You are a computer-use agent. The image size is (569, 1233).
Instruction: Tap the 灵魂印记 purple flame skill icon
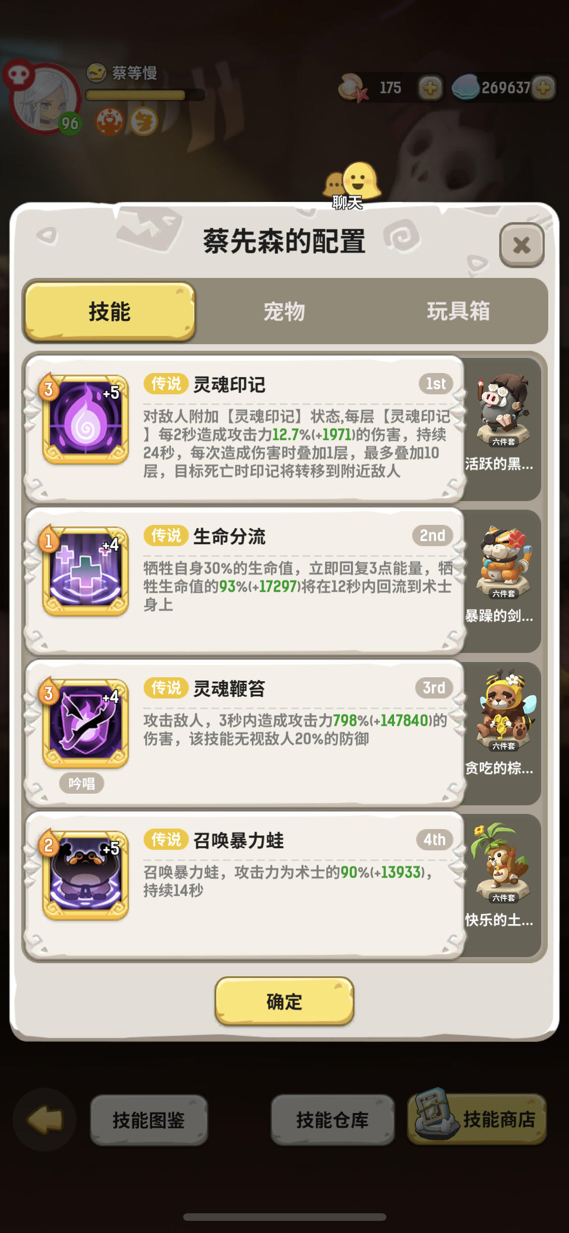pos(85,420)
